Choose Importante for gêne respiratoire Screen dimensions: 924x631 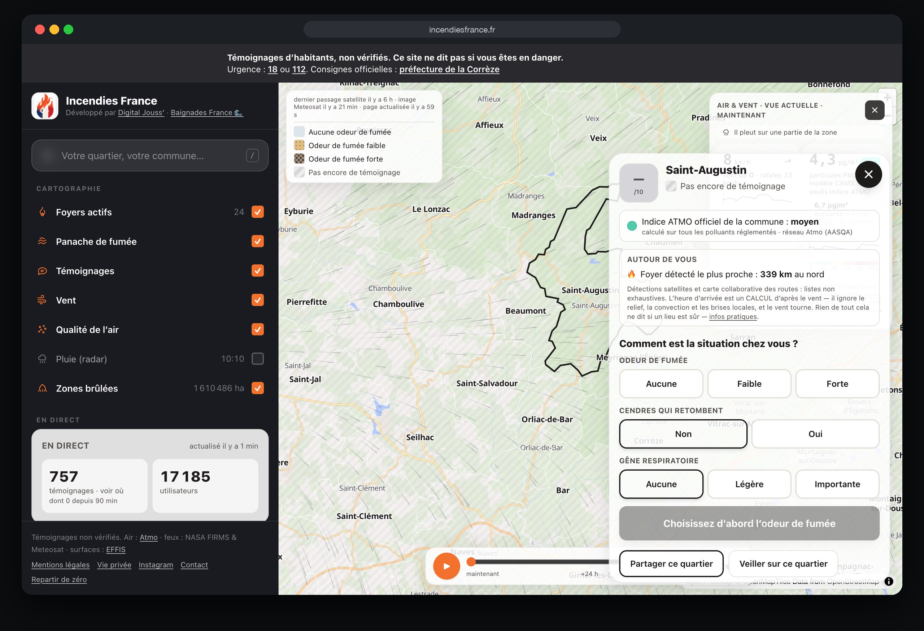(x=837, y=484)
